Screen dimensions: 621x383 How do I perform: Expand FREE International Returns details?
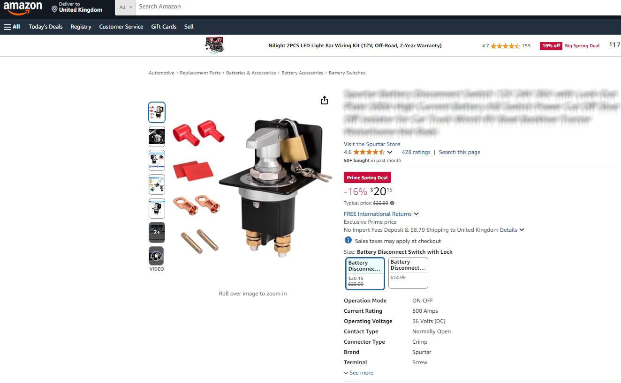pos(381,214)
